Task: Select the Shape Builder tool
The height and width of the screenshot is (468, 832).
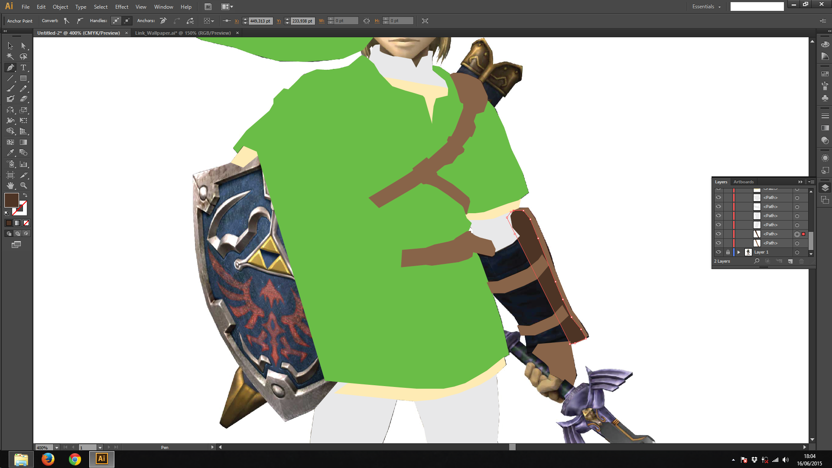Action: 10,131
